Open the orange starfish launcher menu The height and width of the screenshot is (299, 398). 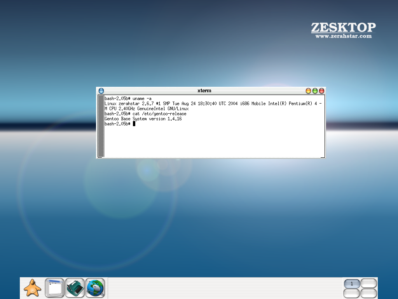(32, 288)
